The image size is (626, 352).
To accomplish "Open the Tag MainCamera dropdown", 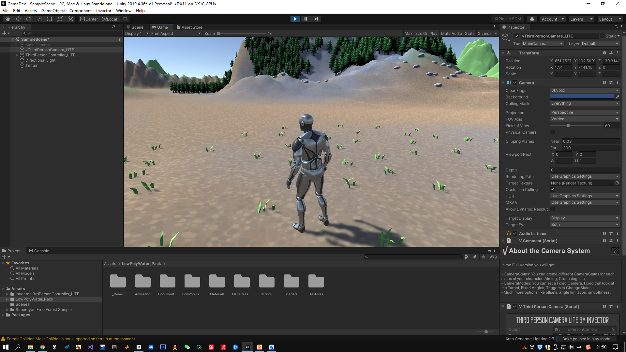I will pos(543,44).
